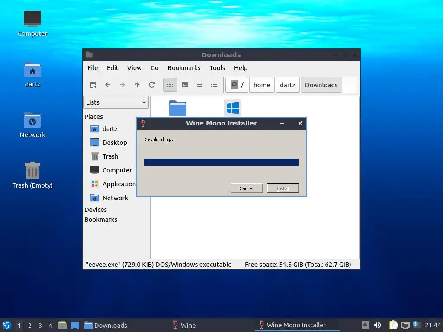Switch to workspace 3
443x332 pixels.
click(40, 326)
